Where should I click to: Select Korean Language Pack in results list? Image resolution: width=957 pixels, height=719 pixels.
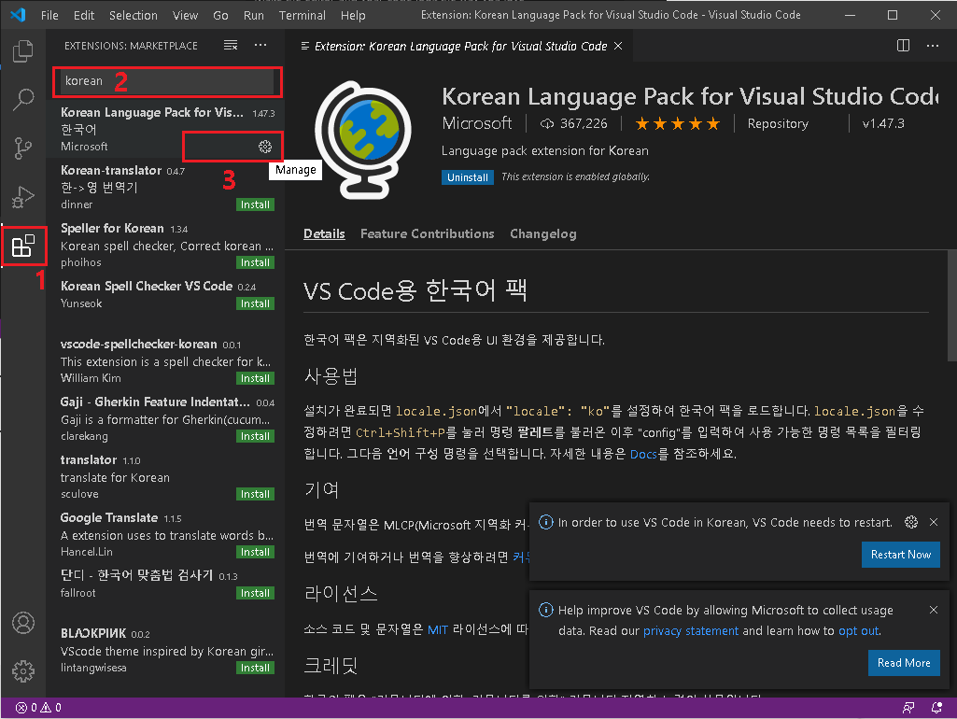[x=165, y=129]
